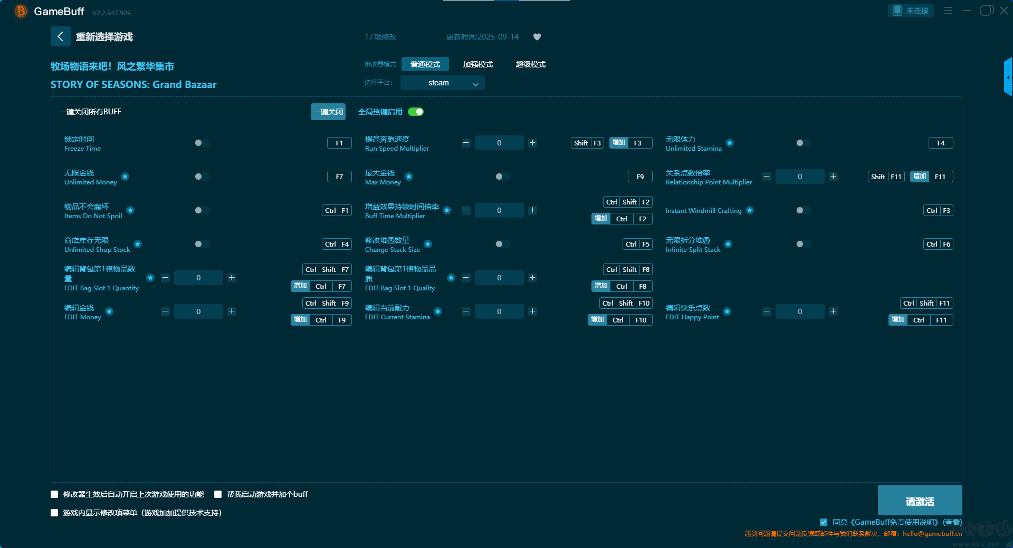Open the hamburger menu in title bar
This screenshot has height=548, width=1013.
948,11
